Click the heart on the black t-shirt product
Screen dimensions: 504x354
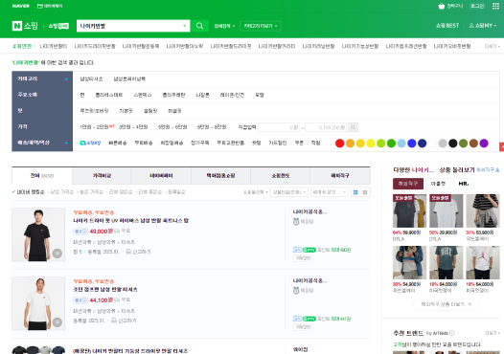click(x=57, y=254)
